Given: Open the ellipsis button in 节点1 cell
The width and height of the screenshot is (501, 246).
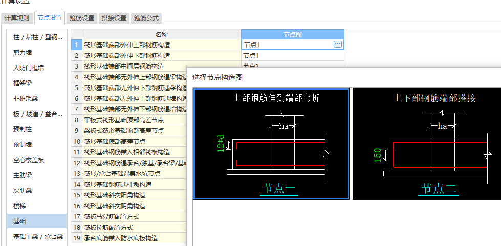Looking at the screenshot, I should click(x=337, y=44).
